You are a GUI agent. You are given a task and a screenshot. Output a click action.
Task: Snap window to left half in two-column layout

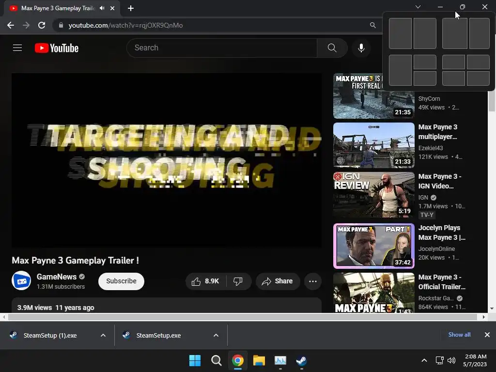pyautogui.click(x=400, y=33)
